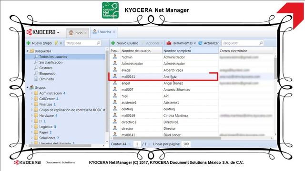Sort by Nombre de usuario column
The width and height of the screenshot is (305, 171).
[x=142, y=51]
